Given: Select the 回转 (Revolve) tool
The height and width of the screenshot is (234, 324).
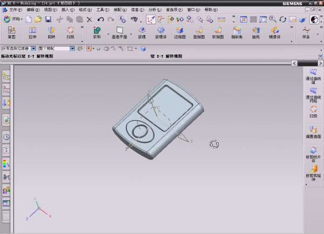Looking at the screenshot, I should [x=51, y=32].
